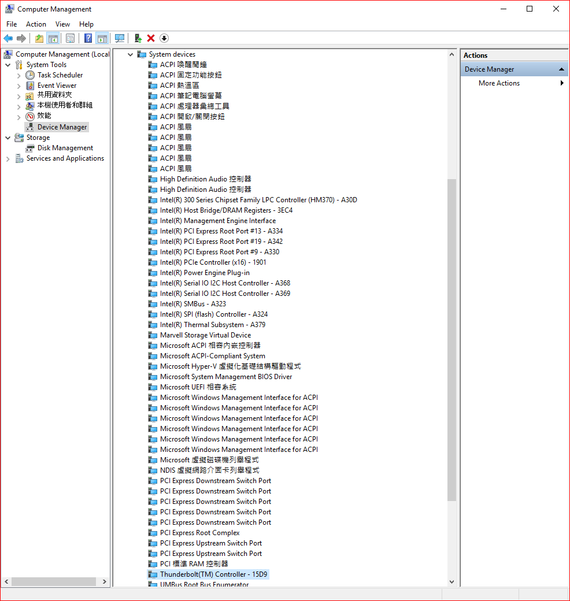Click the Disable device down-arrow icon
Viewport: 570px width, 601px height.
click(x=164, y=38)
